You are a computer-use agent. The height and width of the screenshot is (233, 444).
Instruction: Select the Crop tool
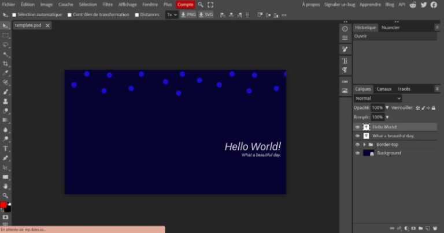click(5, 63)
